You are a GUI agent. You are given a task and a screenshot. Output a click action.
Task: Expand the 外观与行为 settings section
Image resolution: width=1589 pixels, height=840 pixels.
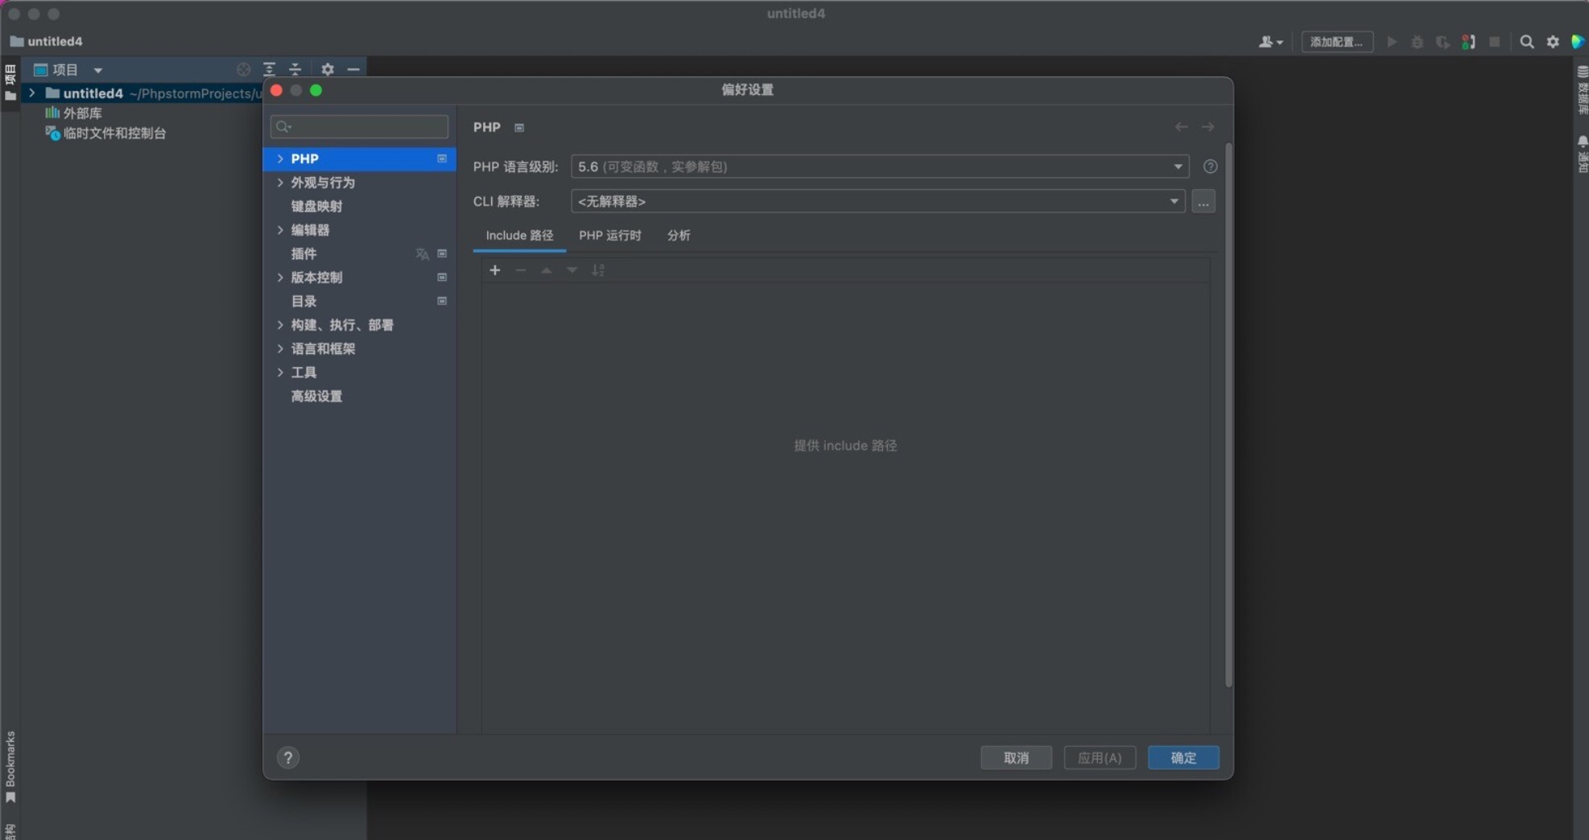point(323,183)
